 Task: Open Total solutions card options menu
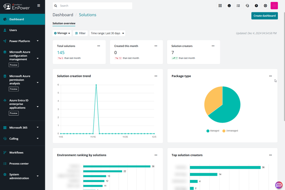[99, 46]
